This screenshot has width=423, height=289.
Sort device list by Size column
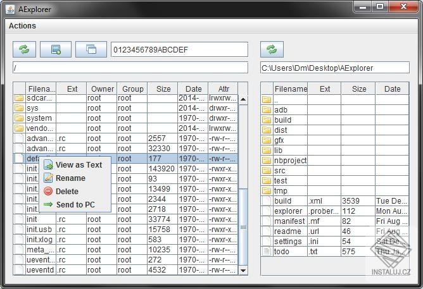[x=163, y=89]
